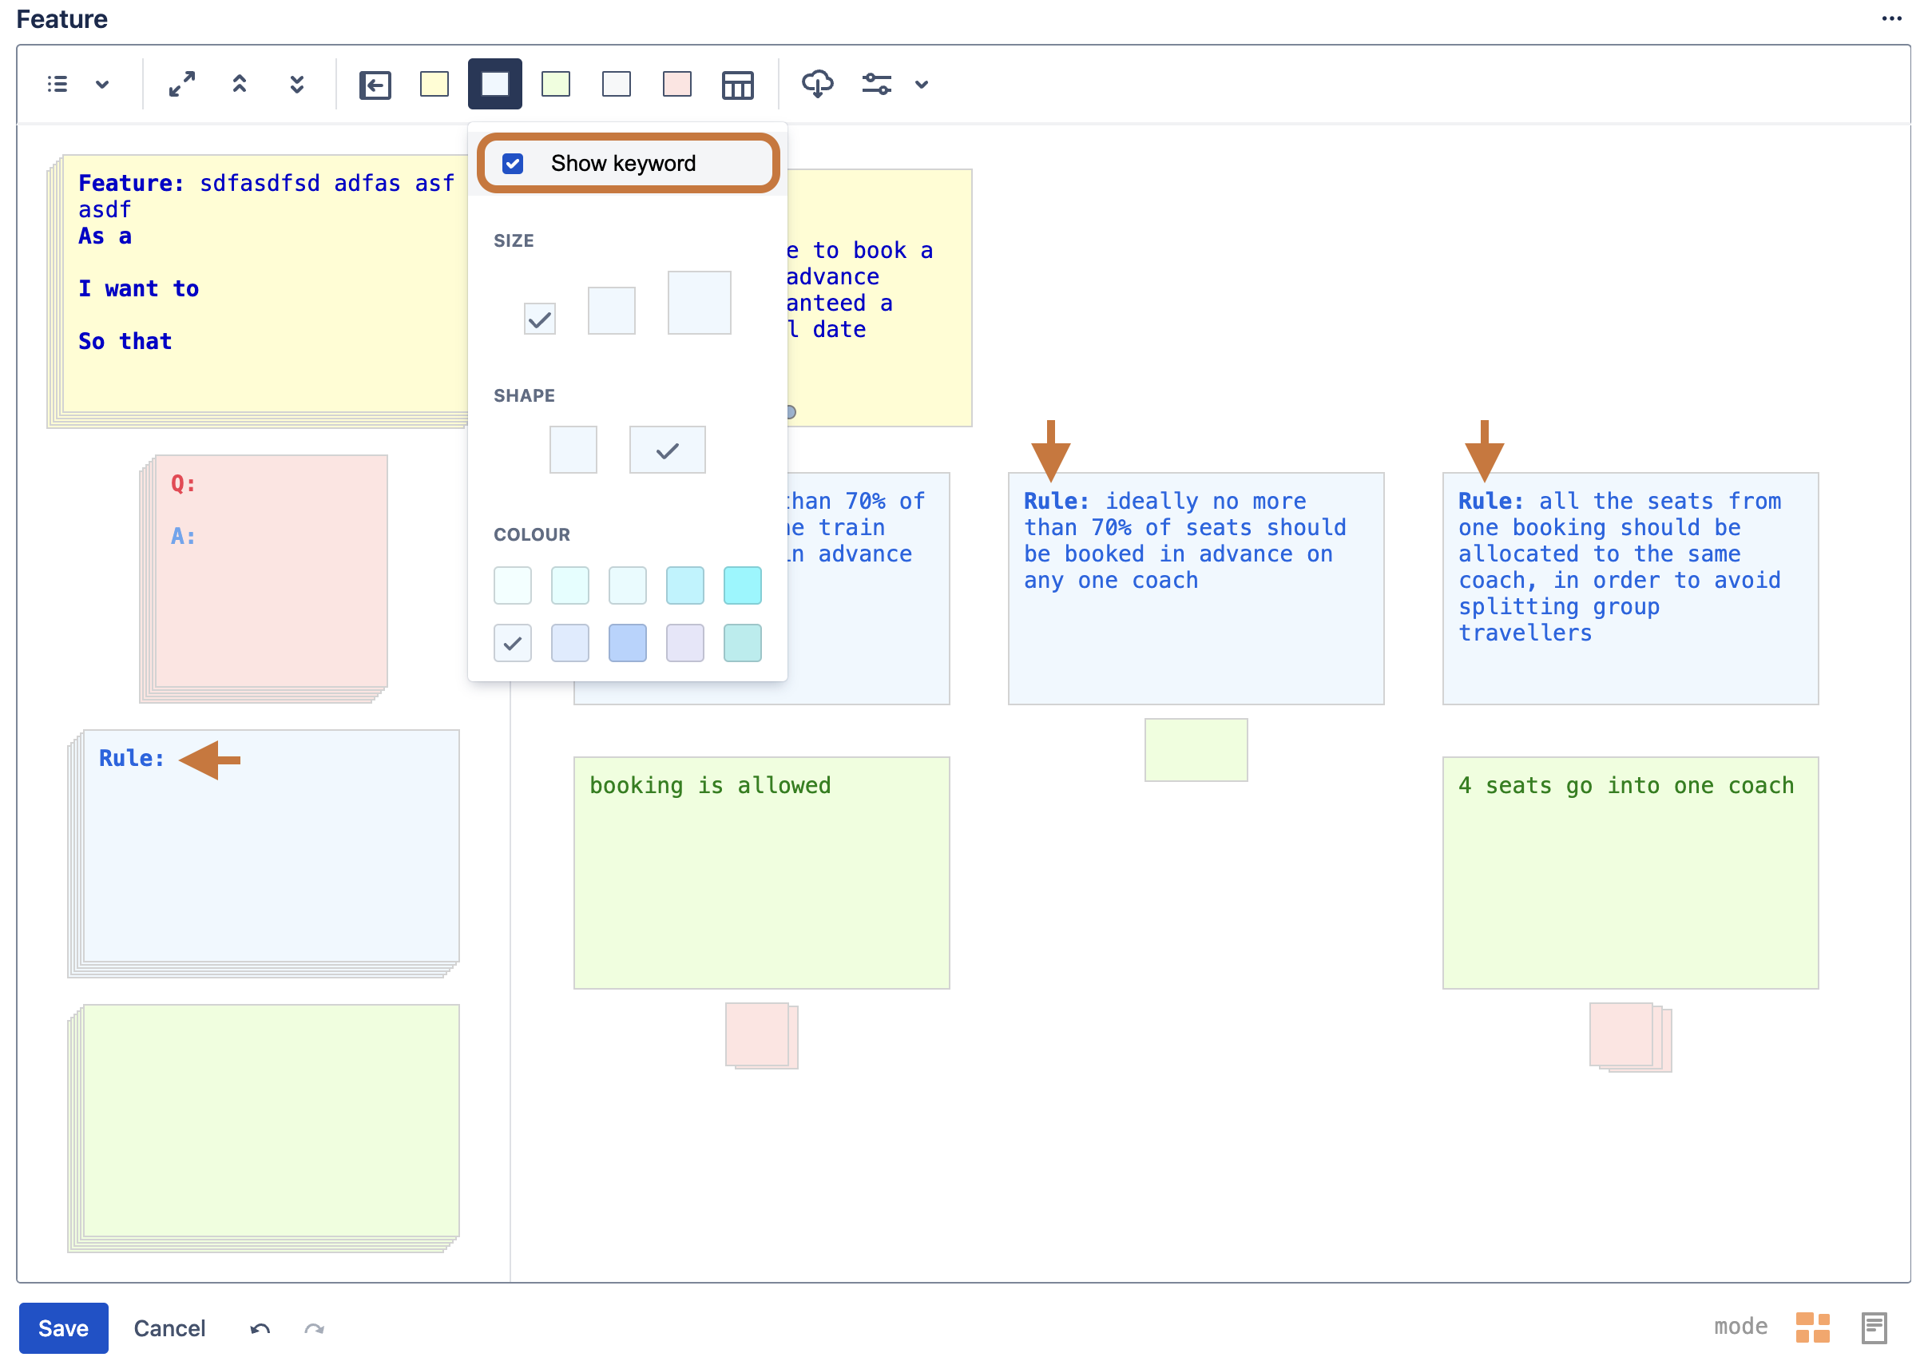
Task: Expand the settings dropdown chevron
Action: [922, 85]
